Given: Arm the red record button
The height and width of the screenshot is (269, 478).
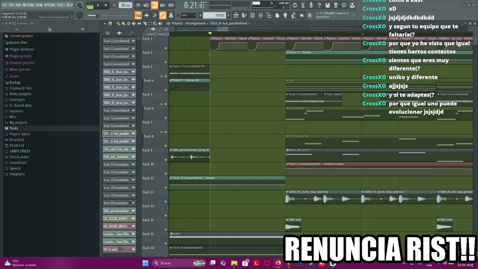Looking at the screenshot, I should coord(114,5).
